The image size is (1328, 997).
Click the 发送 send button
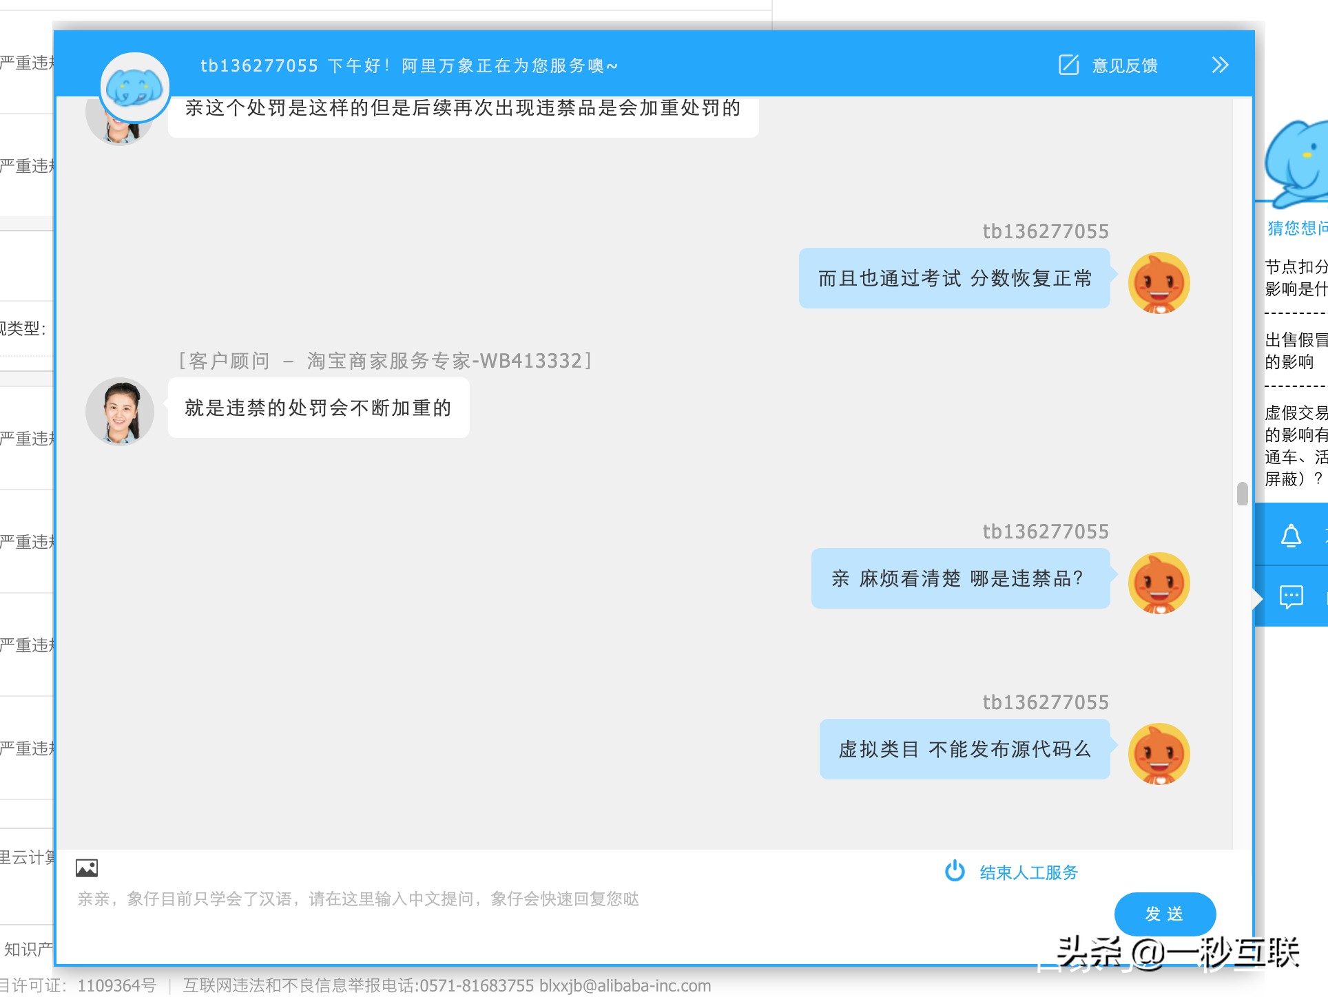click(1164, 914)
